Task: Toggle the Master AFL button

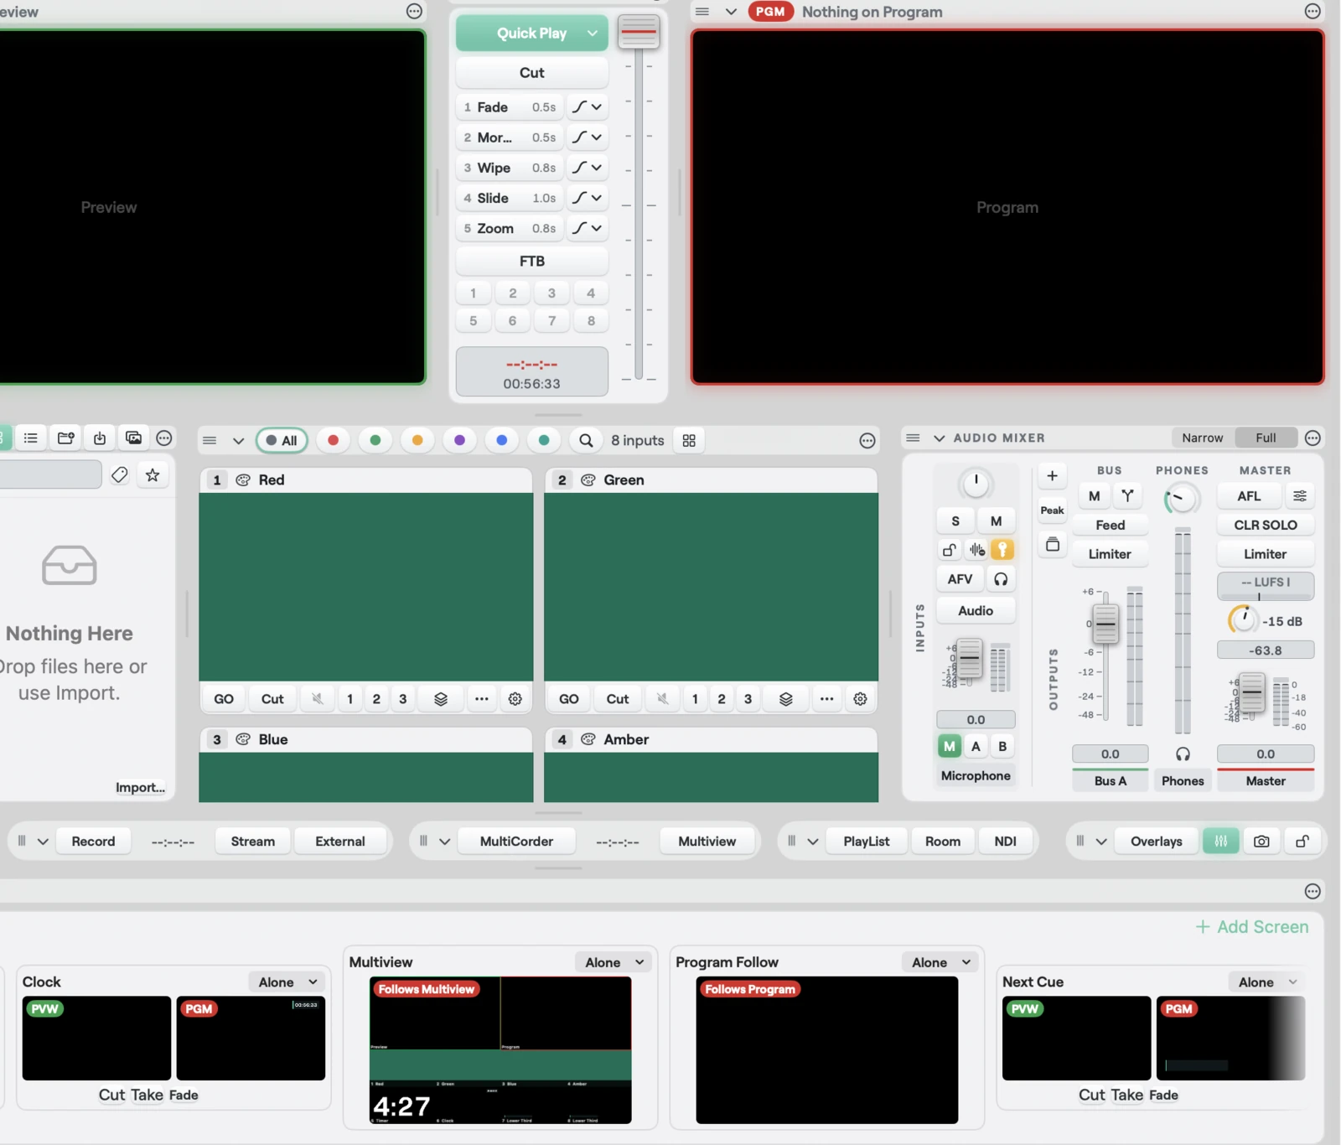Action: click(1249, 495)
